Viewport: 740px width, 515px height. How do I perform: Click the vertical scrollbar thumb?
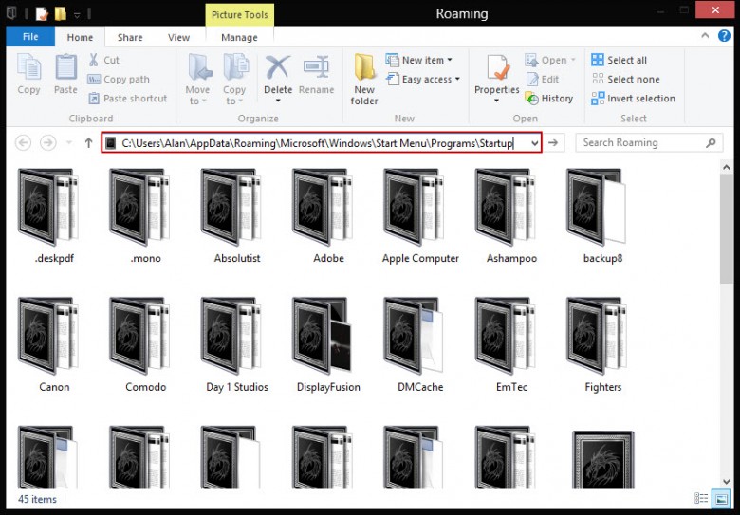pos(727,229)
